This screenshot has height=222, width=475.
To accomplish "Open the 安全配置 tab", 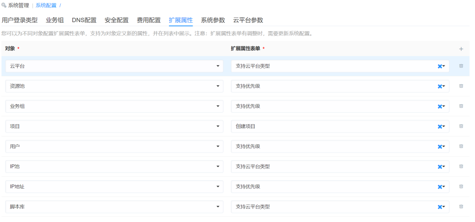I will [117, 20].
